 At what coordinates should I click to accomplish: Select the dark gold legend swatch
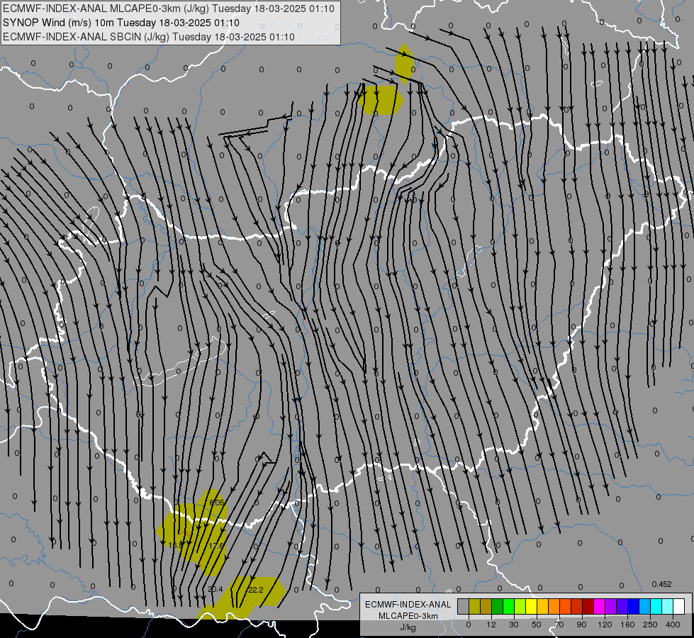tap(486, 606)
